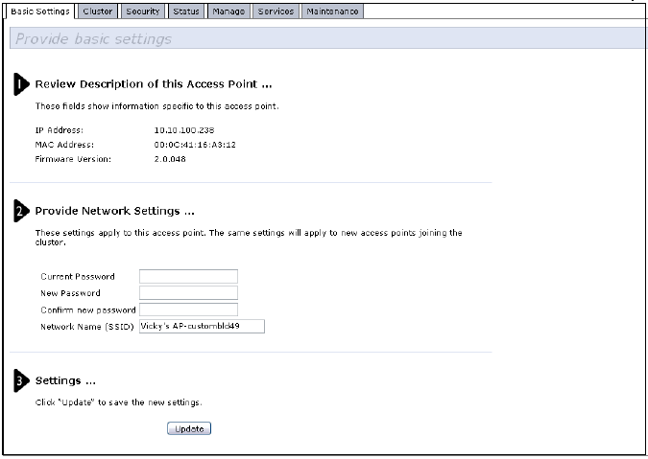
Task: Click the "Provide basic settings" header banner
Action: coord(326,39)
